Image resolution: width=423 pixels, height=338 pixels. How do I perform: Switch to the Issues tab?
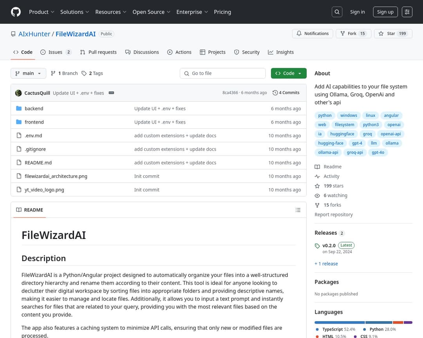(x=56, y=52)
